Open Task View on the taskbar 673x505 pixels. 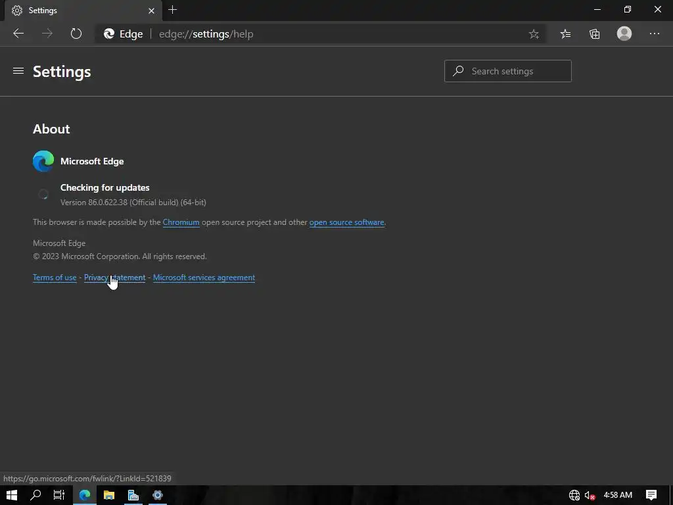click(58, 495)
